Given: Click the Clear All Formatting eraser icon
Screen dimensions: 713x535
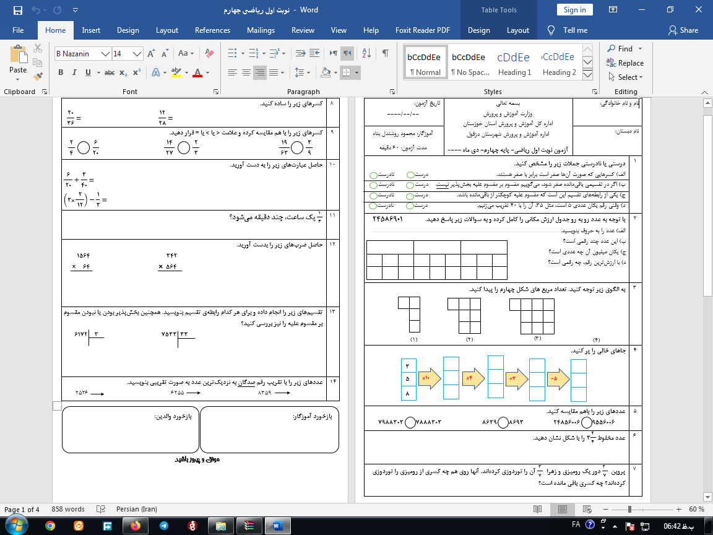Looking at the screenshot, I should coord(209,54).
